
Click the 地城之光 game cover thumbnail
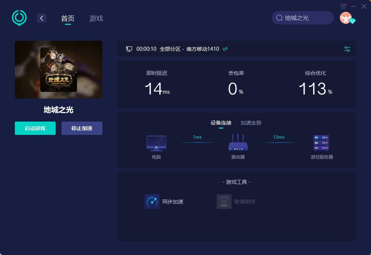59,69
